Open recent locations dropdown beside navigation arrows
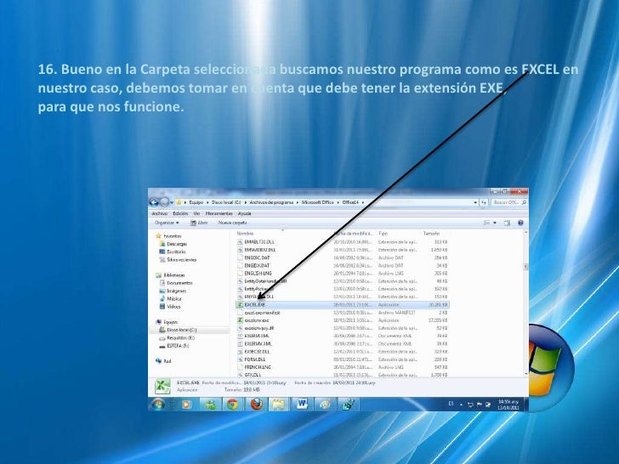This screenshot has height=464, width=619. click(172, 202)
